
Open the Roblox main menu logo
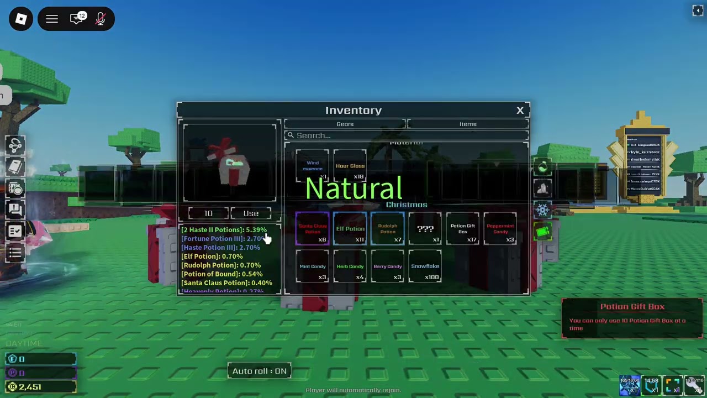pos(21,19)
